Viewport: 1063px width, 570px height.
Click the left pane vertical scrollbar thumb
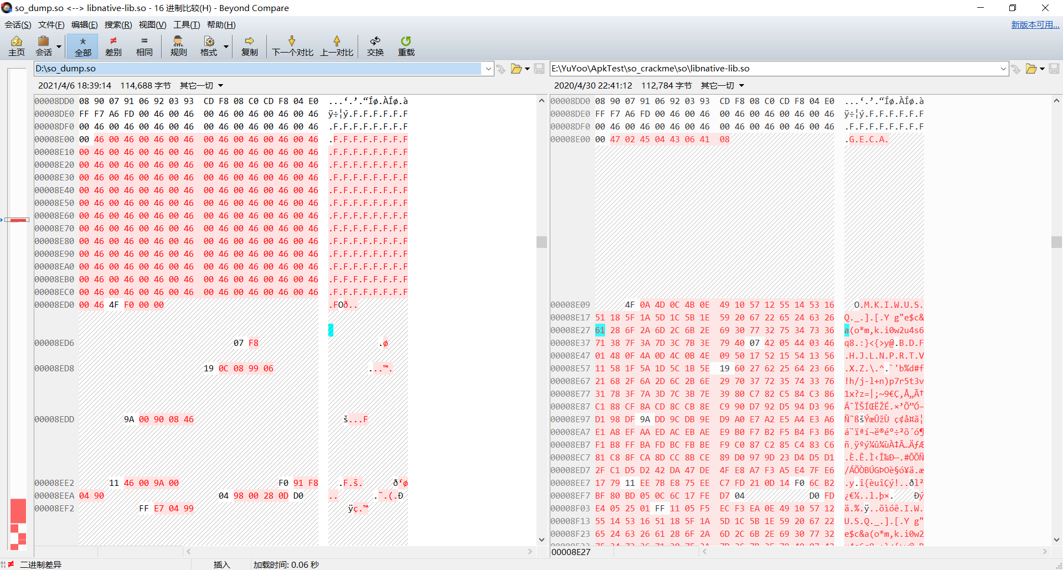[x=541, y=242]
